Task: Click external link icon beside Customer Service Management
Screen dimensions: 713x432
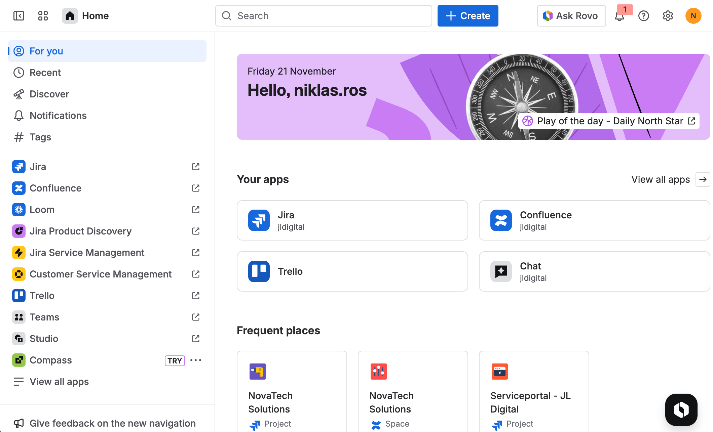Action: point(196,274)
